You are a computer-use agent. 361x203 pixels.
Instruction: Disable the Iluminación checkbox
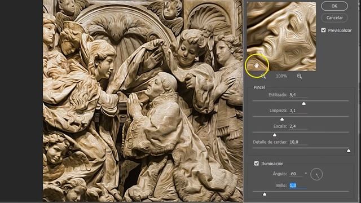click(256, 164)
